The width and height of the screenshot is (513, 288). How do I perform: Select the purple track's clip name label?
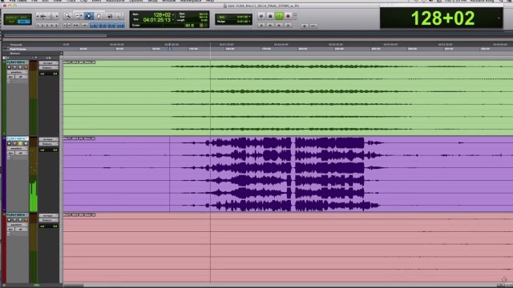(x=79, y=138)
